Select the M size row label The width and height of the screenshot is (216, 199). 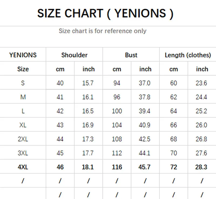[x=23, y=97]
